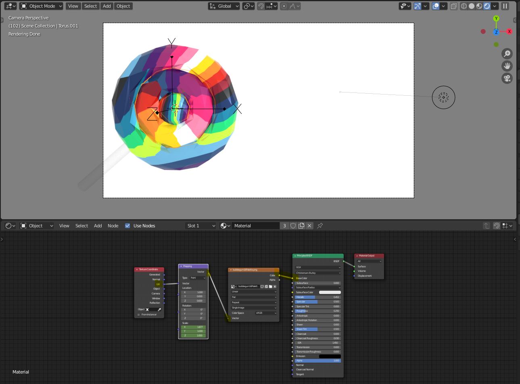Expand the Global transform orientation dropdown
Image resolution: width=520 pixels, height=384 pixels.
pos(224,6)
